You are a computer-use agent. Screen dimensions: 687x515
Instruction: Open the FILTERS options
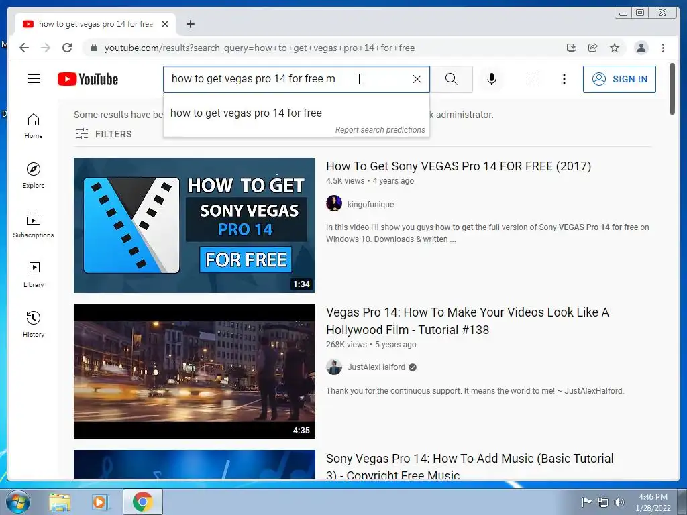point(103,134)
